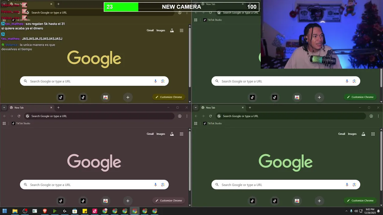This screenshot has height=215, width=383.
Task: Open bookmarks apps grid in top-right Chrome window
Action: [x=196, y=20]
